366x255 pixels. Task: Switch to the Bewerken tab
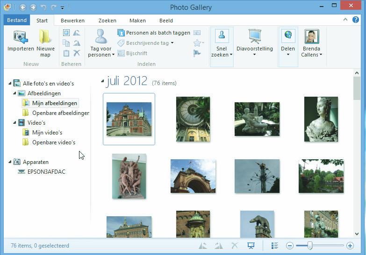(72, 21)
